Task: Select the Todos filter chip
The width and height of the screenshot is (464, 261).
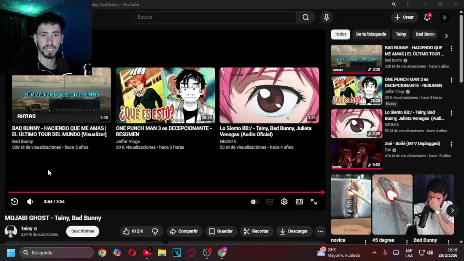Action: pyautogui.click(x=340, y=34)
